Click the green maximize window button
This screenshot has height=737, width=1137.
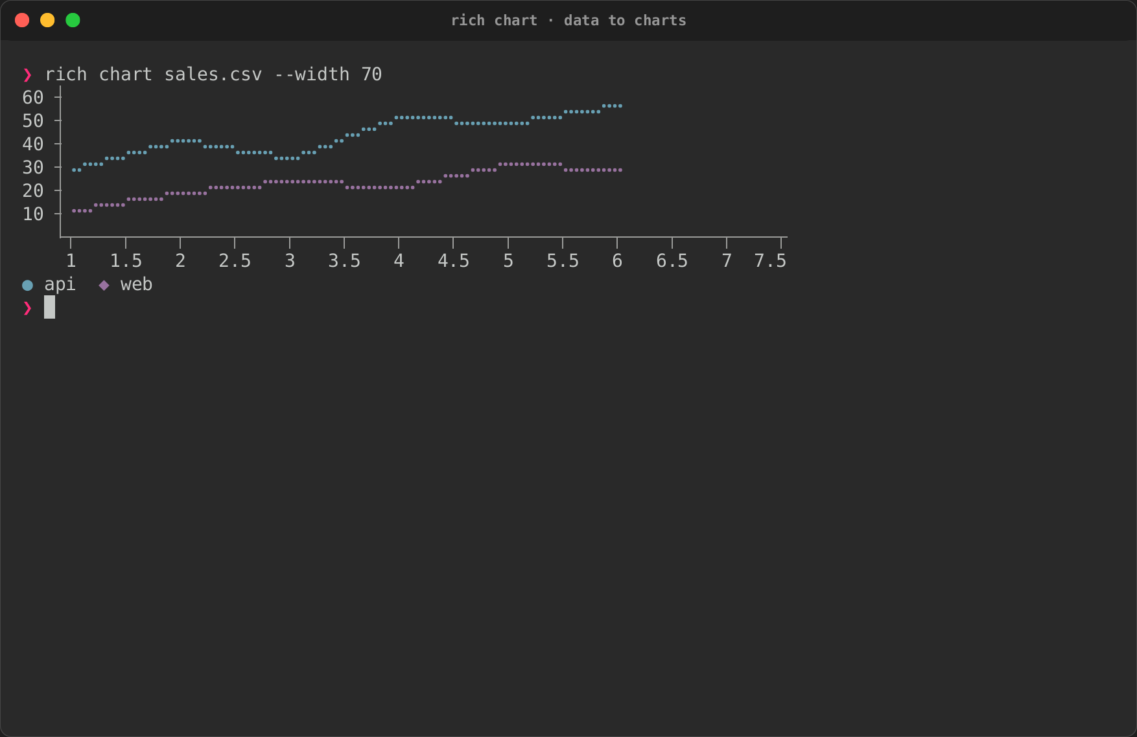[73, 20]
